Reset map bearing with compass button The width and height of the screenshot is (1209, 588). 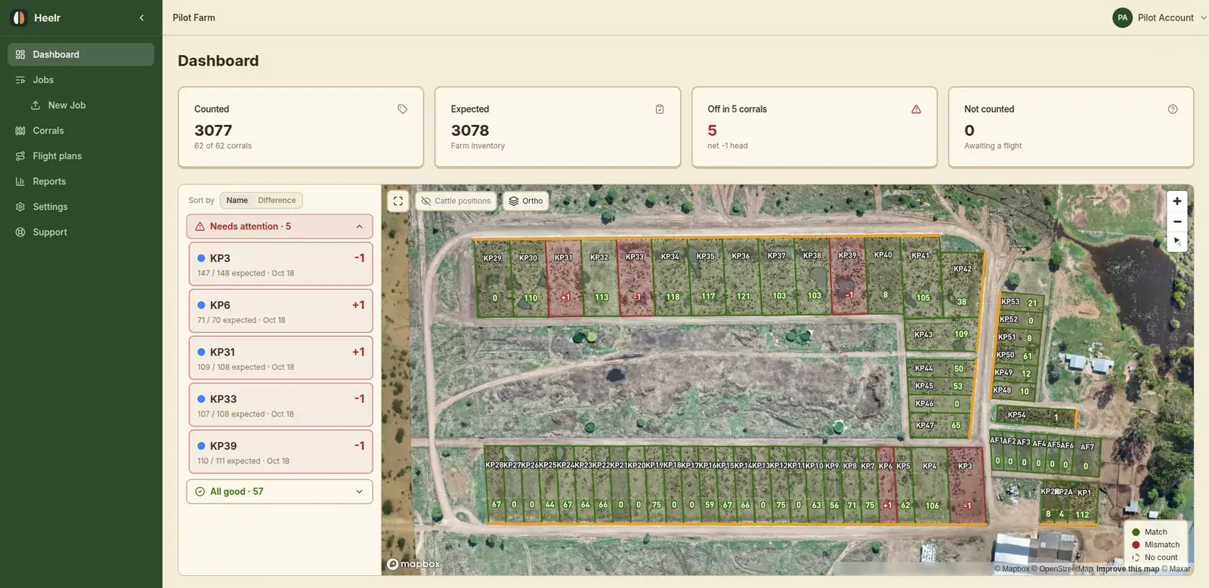1177,242
